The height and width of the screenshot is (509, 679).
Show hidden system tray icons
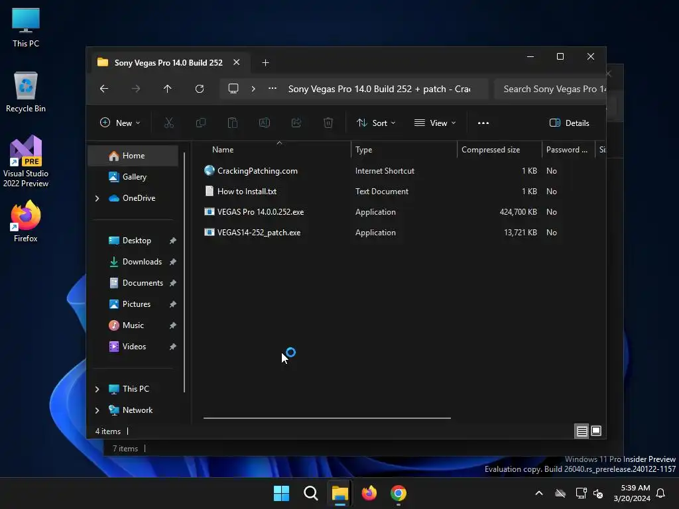pos(539,493)
